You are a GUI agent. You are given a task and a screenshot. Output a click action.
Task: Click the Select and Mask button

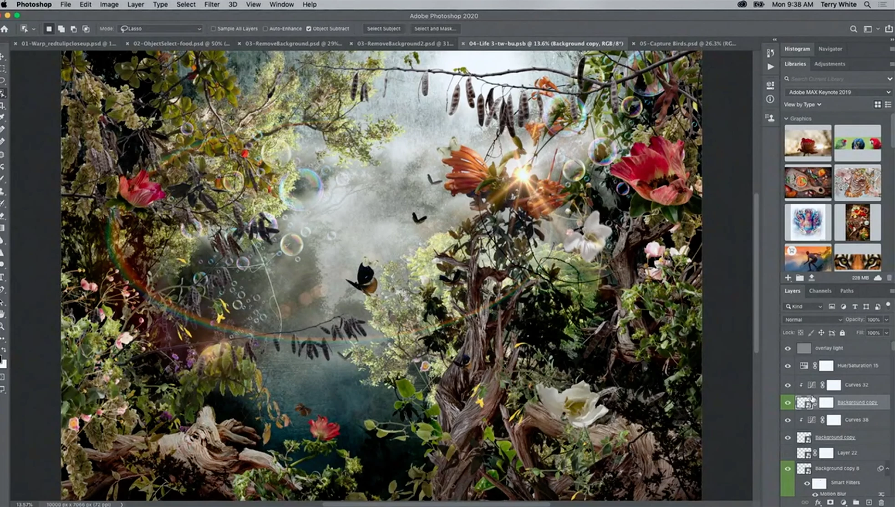pyautogui.click(x=435, y=29)
